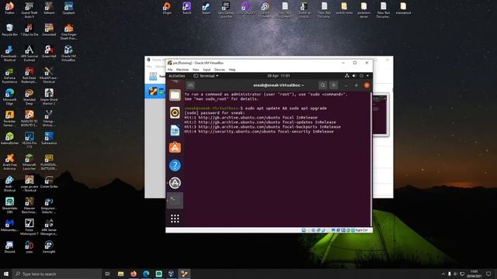Open Grounded desktop shortcut
The width and height of the screenshot is (497, 279).
(49, 29)
